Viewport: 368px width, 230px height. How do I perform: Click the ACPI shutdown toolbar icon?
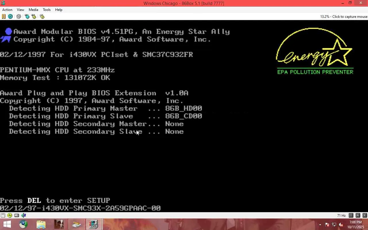click(x=19, y=16)
